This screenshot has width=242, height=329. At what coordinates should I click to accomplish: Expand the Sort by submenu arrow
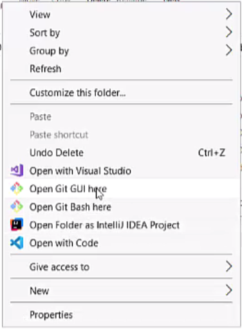(x=229, y=32)
